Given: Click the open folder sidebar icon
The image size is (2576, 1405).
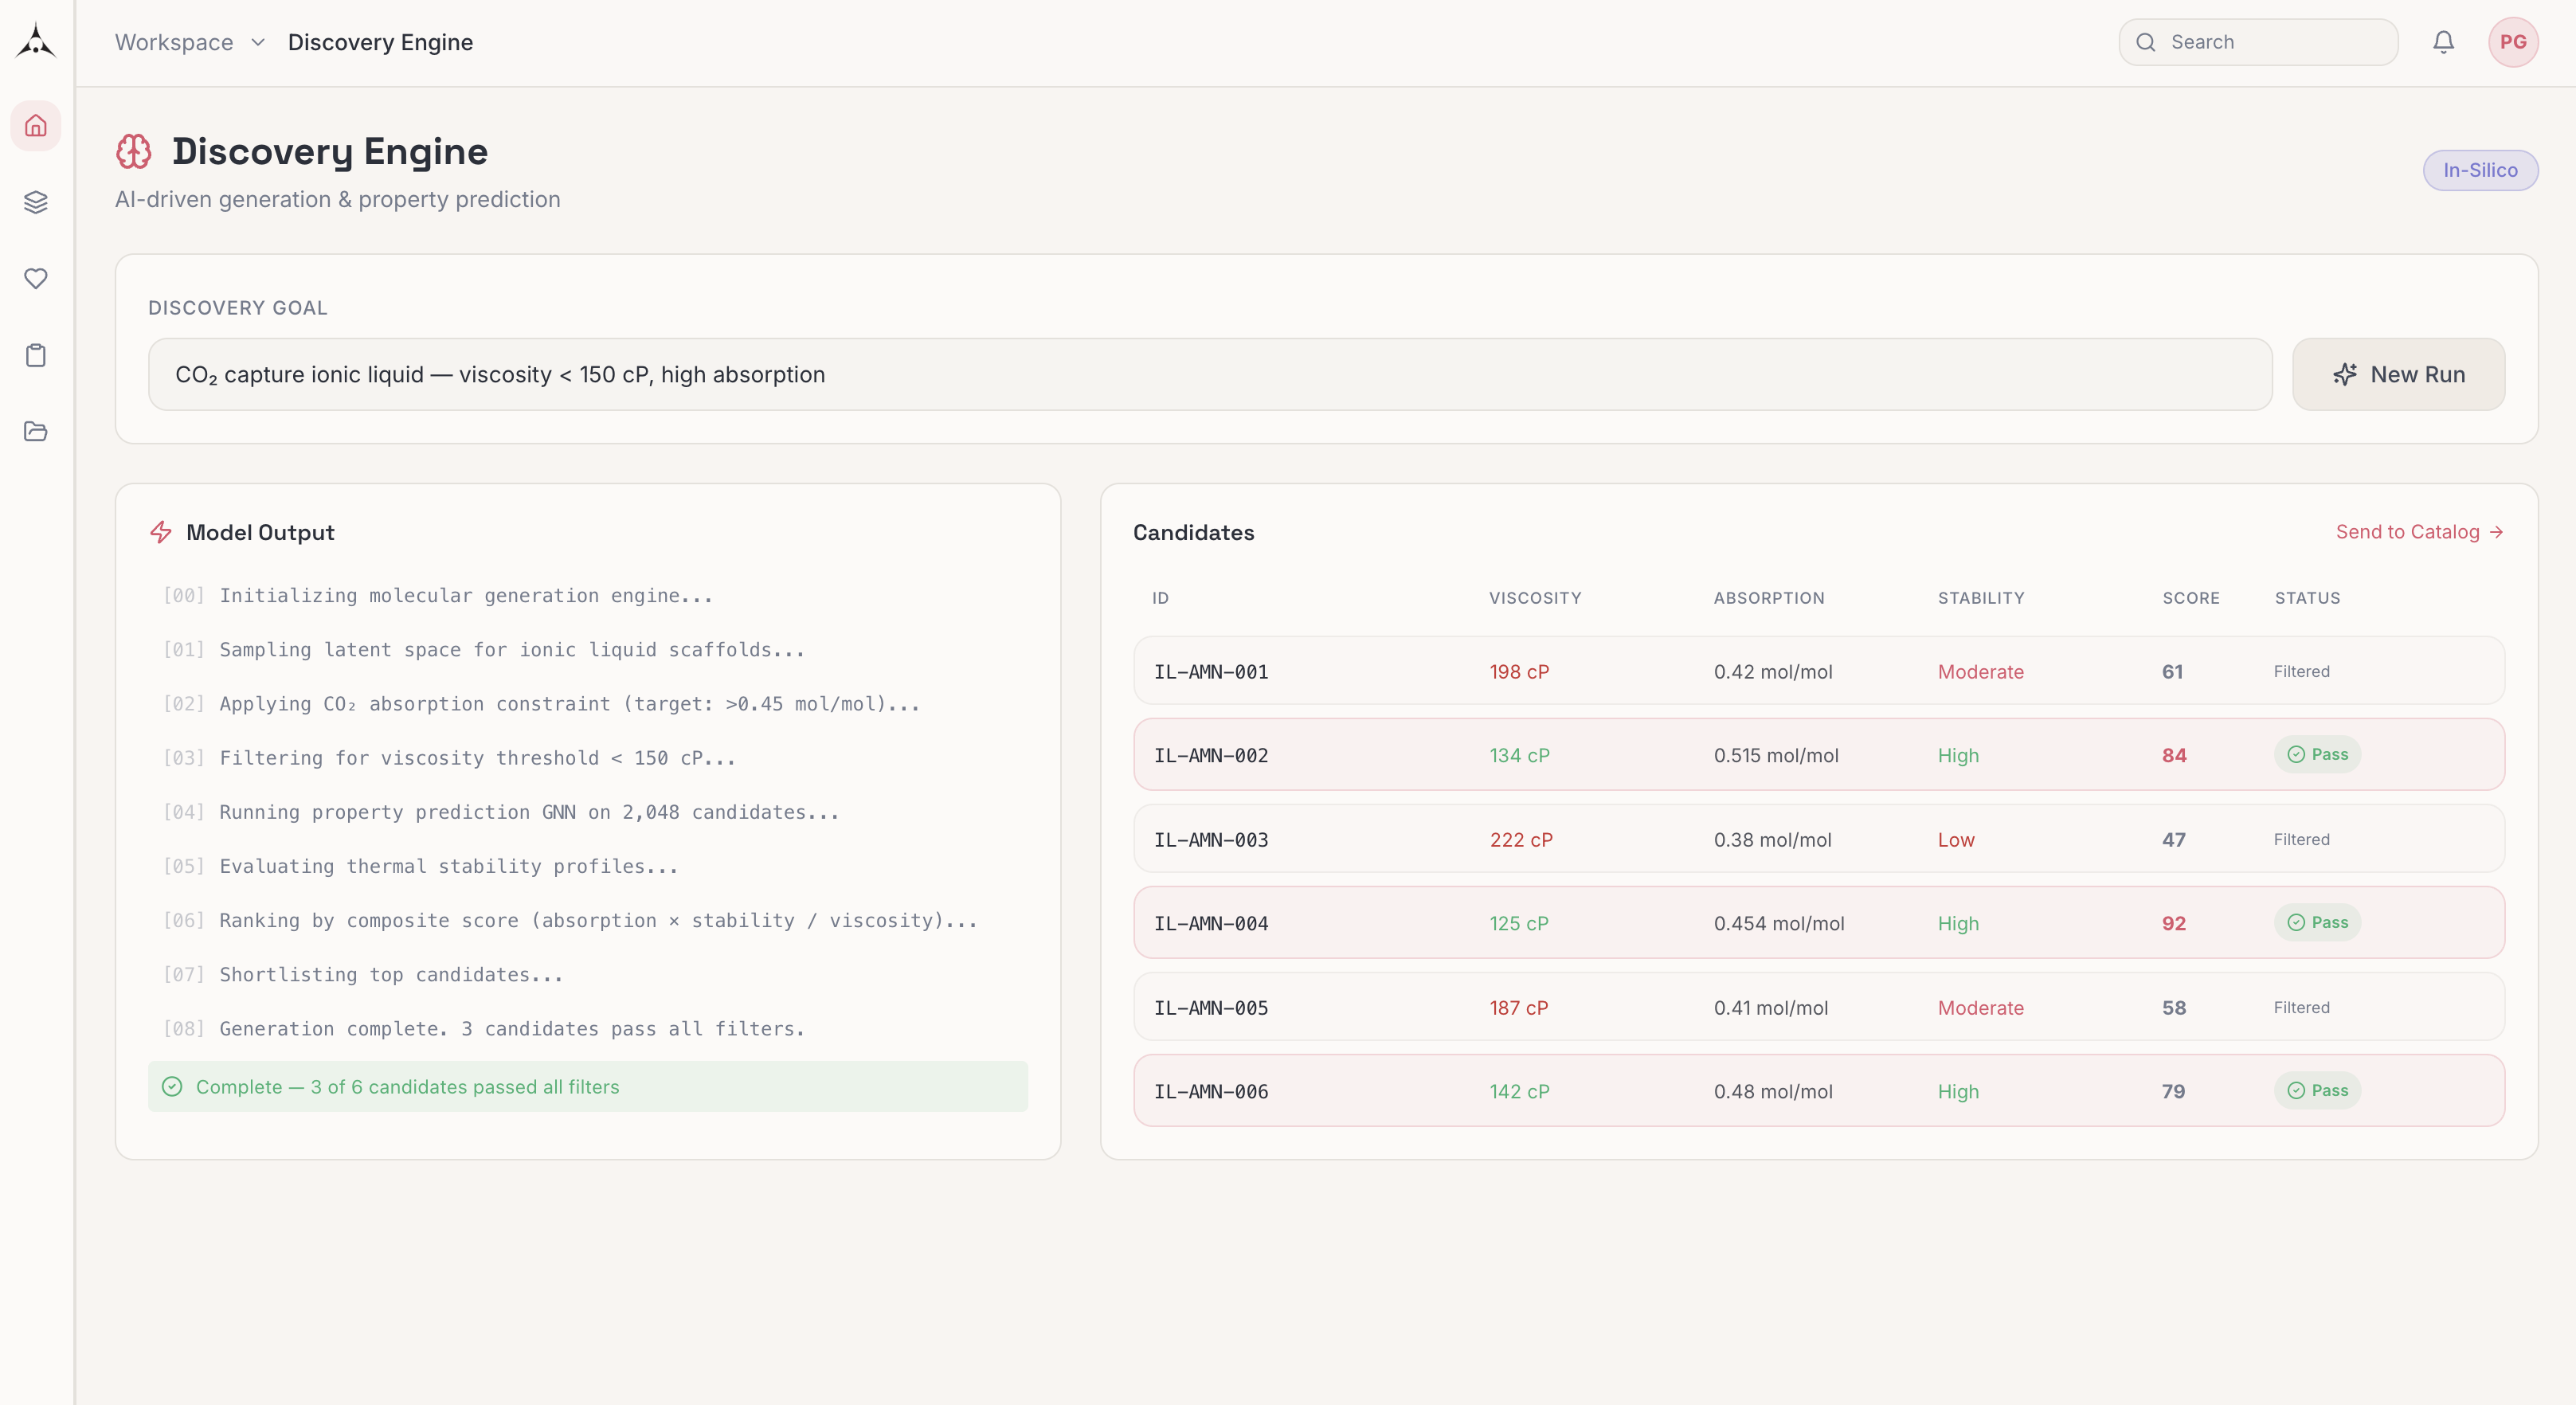Looking at the screenshot, I should click(36, 431).
